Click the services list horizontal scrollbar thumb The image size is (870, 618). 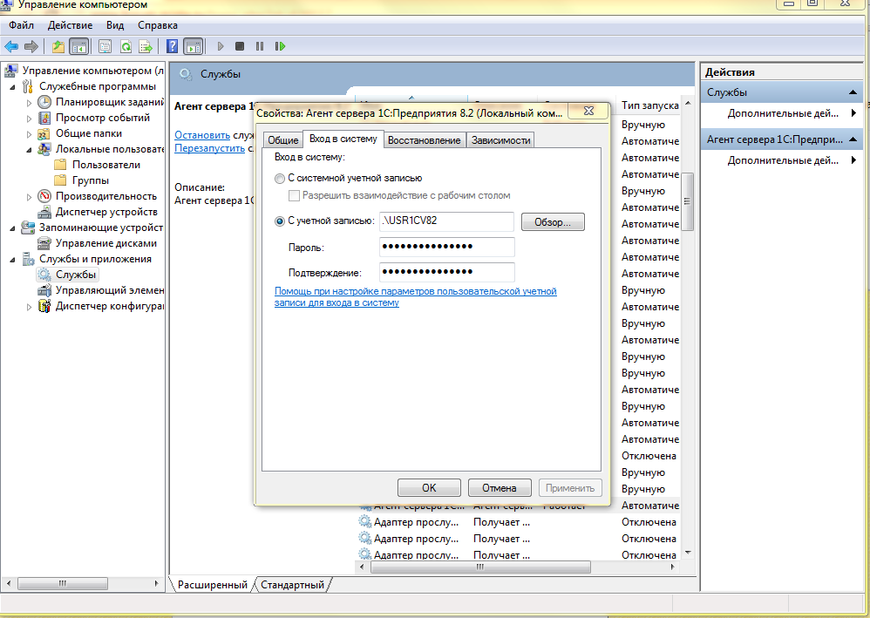coord(480,567)
